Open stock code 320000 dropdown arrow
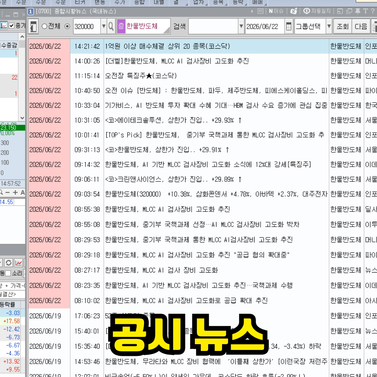This screenshot has width=377, height=377. (104, 26)
